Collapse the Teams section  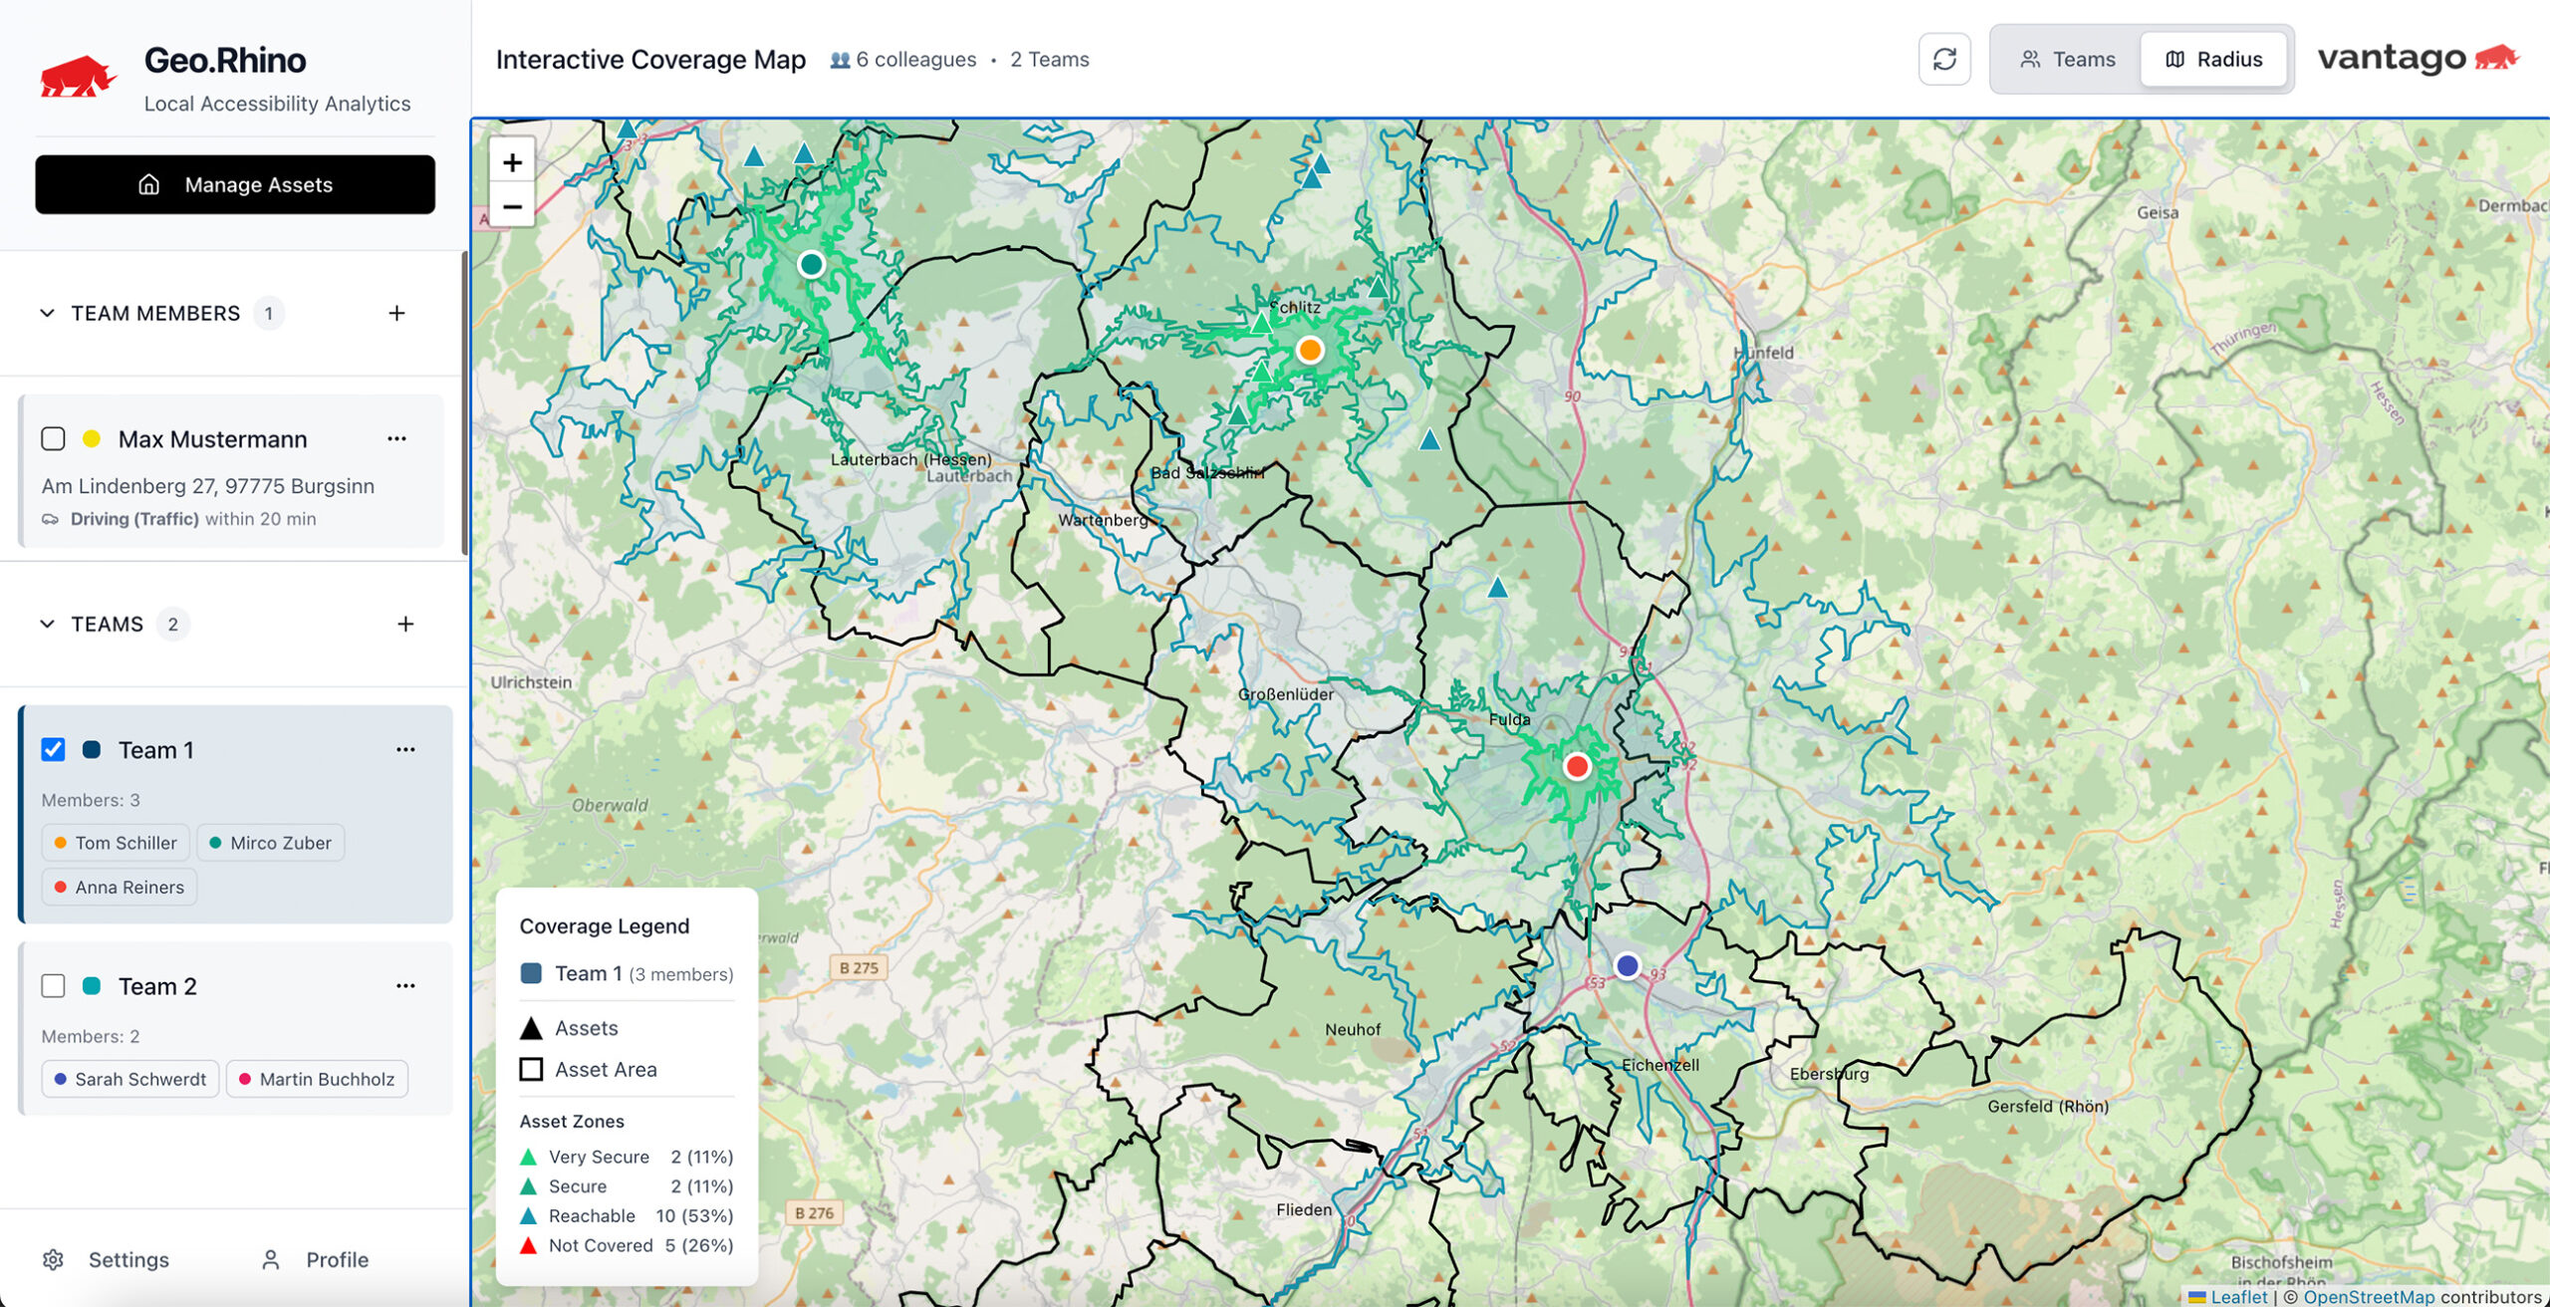coord(47,624)
